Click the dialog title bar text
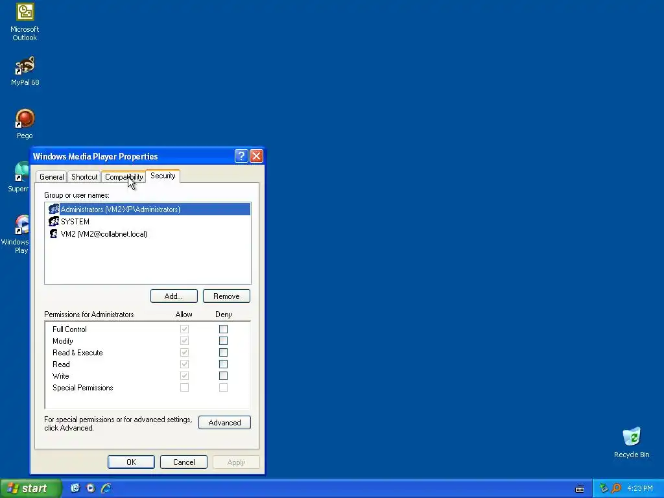This screenshot has height=498, width=664. pos(95,156)
